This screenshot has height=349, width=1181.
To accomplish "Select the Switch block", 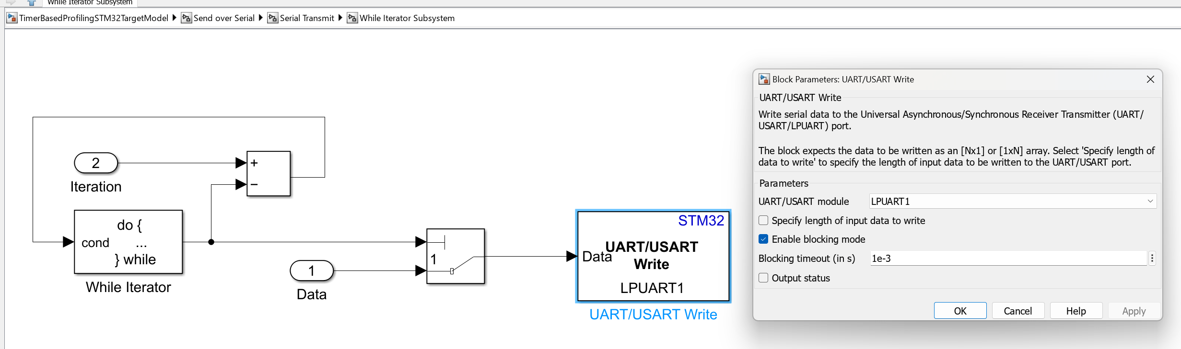I will point(455,256).
